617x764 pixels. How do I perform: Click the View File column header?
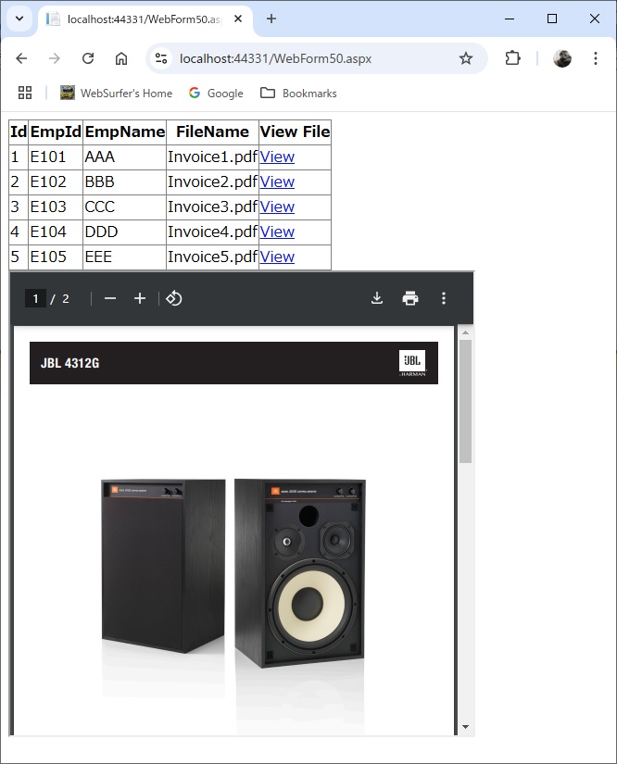[295, 132]
